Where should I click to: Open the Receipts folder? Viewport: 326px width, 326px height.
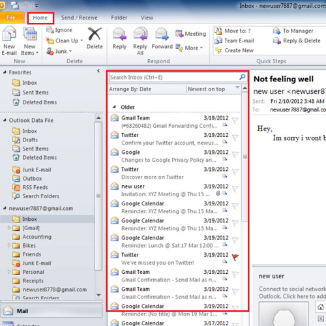[x=28, y=280]
